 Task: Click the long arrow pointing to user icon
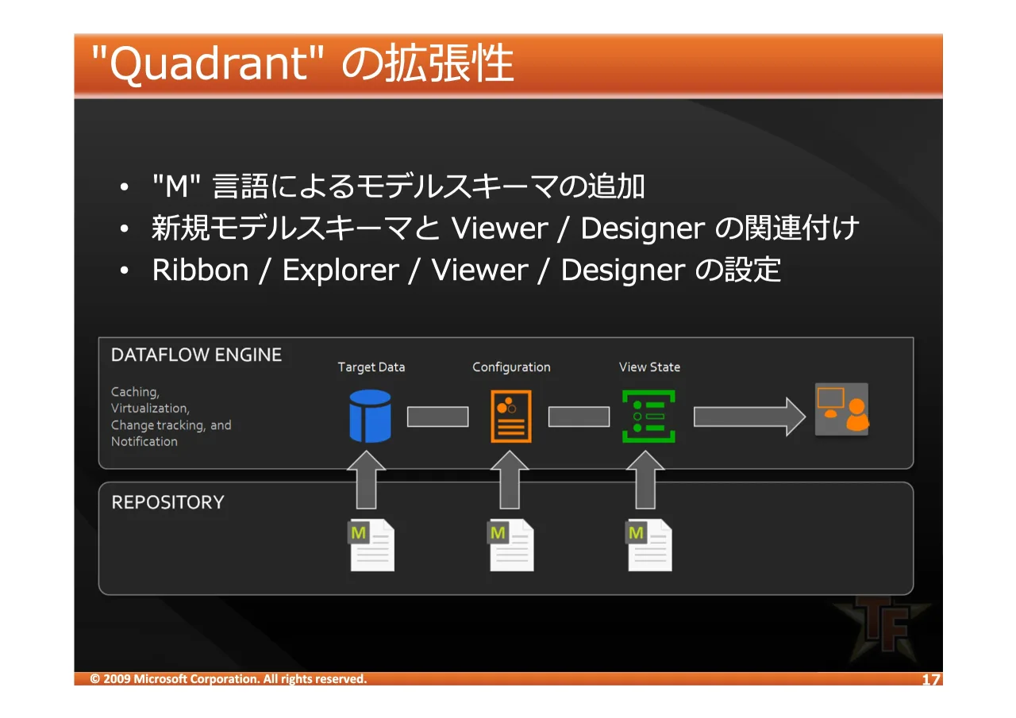[x=750, y=417]
